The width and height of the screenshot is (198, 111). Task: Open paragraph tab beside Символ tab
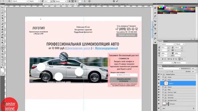(166, 41)
